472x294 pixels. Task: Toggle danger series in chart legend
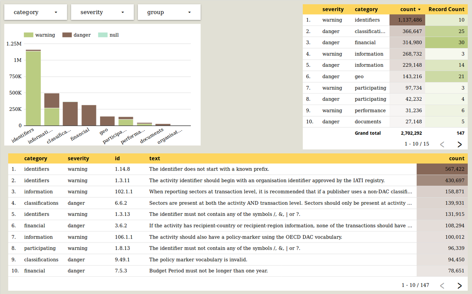coord(76,35)
